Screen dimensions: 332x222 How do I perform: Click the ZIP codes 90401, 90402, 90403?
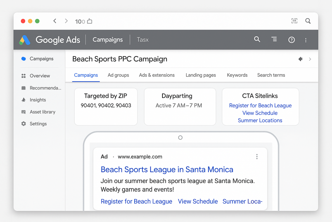106,106
